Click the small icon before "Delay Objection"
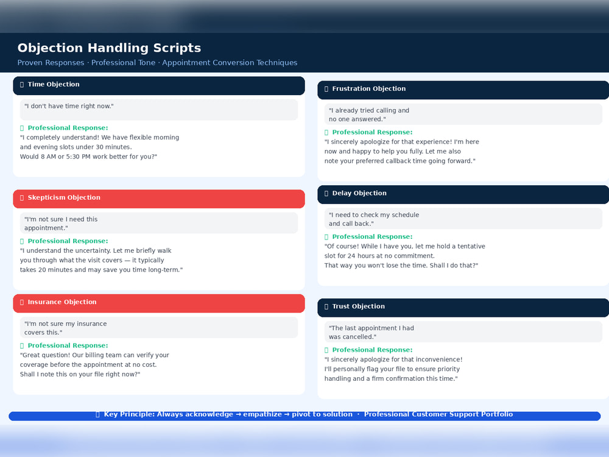Viewport: 609px width, 457px height. [326, 193]
